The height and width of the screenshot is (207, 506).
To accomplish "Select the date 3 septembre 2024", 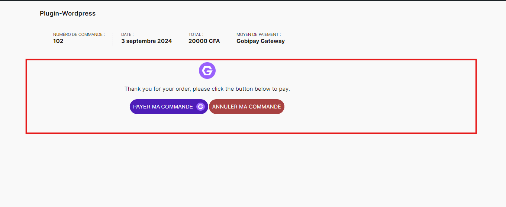I will pos(146,41).
